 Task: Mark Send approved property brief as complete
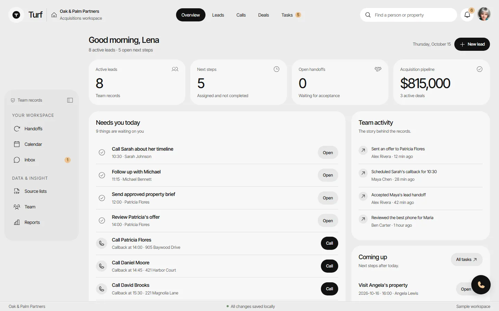coord(102,198)
